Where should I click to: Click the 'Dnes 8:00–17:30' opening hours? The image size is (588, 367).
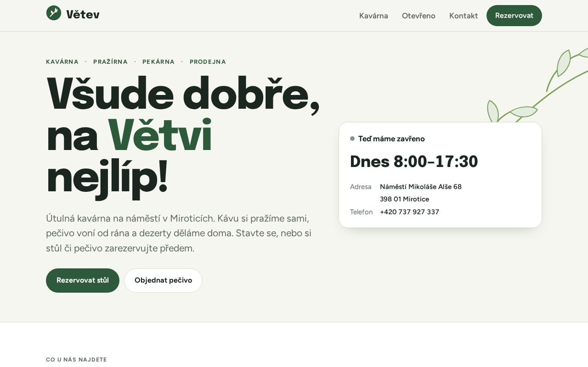click(x=414, y=161)
